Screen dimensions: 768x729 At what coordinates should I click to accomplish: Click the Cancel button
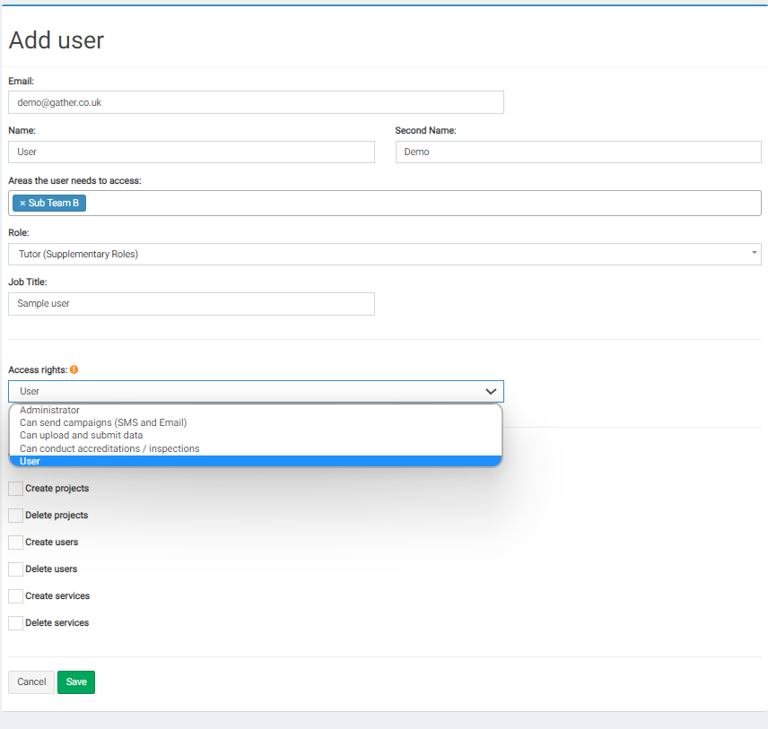click(31, 682)
